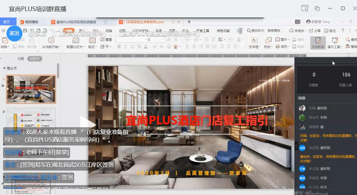Image resolution: width=357 pixels, height=195 pixels.
Task: Open the font name combo box
Action: 131,40
